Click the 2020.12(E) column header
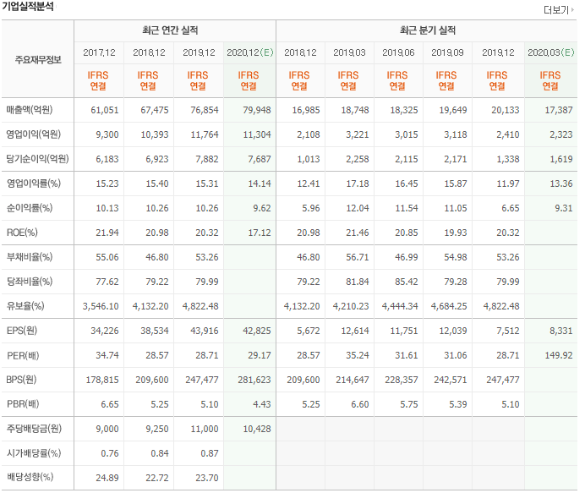Viewport: 585px width, 493px height. [250, 52]
